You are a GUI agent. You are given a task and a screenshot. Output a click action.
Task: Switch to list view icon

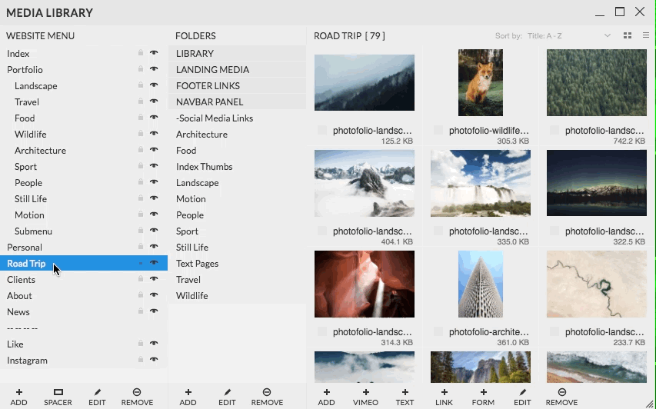646,36
